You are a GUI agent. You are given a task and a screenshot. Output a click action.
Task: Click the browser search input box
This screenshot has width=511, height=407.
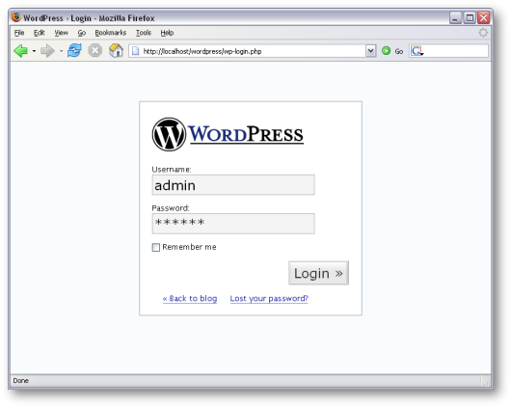coord(456,51)
